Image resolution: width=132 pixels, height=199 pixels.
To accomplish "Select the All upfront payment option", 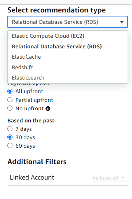I will pyautogui.click(x=10, y=91).
